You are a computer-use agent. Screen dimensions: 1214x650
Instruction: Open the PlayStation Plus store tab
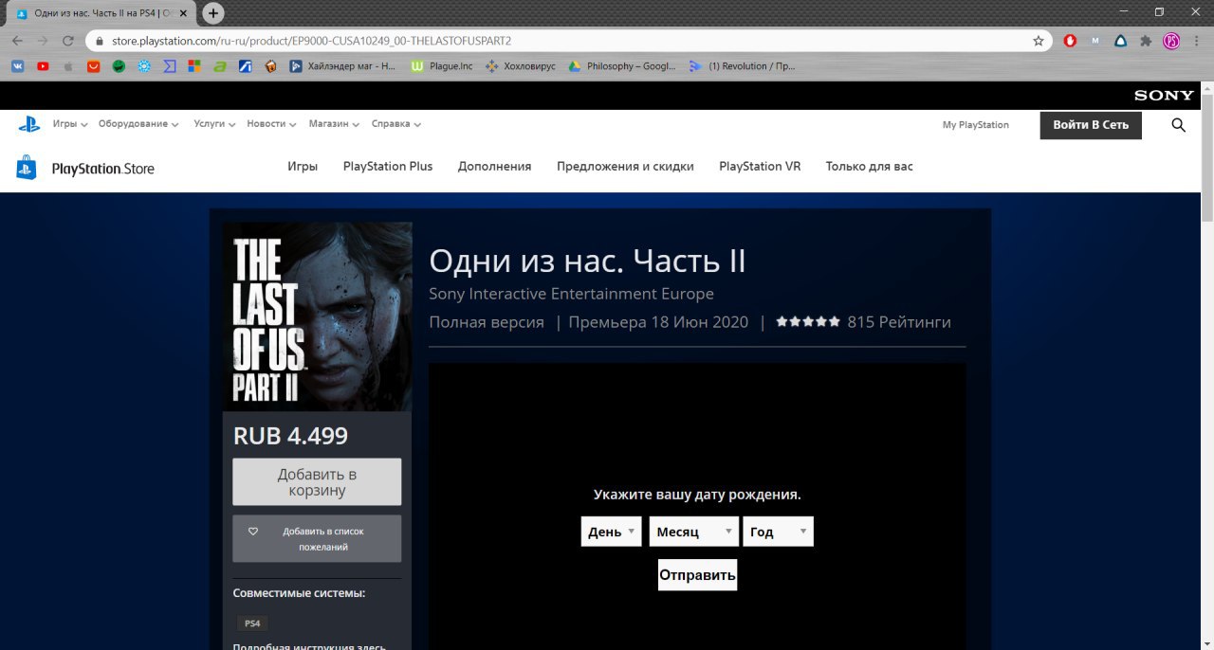(388, 166)
